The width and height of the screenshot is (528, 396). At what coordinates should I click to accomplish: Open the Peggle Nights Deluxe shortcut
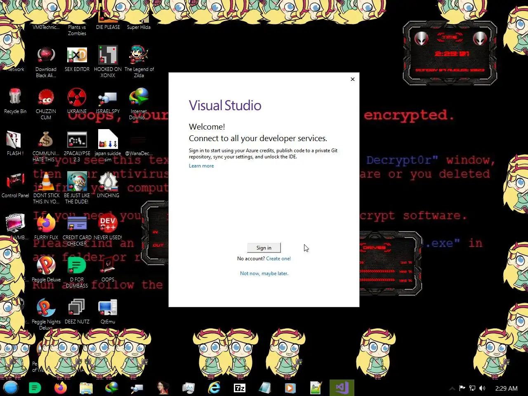coord(46,314)
